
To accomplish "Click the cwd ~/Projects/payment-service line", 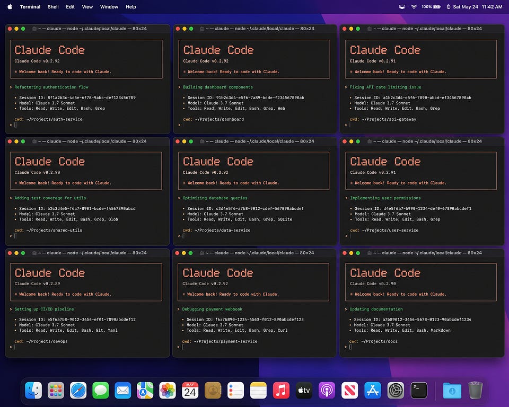I will pyautogui.click(x=220, y=341).
